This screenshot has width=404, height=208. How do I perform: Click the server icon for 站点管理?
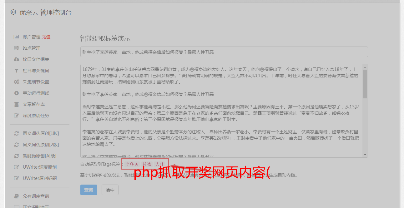[17, 48]
